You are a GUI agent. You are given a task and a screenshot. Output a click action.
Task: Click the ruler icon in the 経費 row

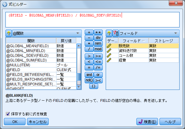coord(109,60)
